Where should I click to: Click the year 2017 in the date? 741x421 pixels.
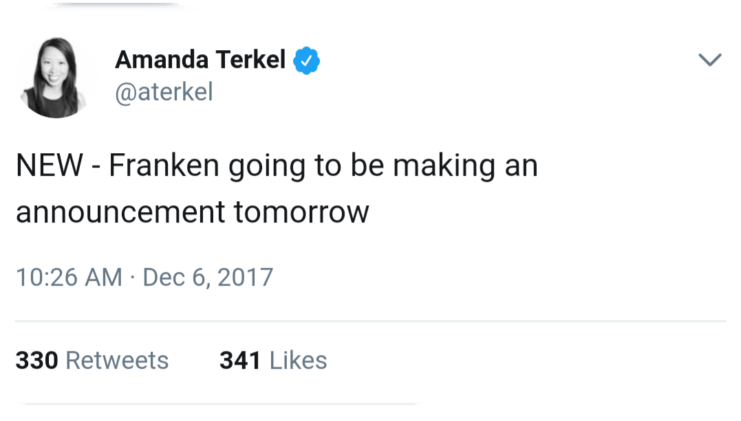pyautogui.click(x=246, y=277)
